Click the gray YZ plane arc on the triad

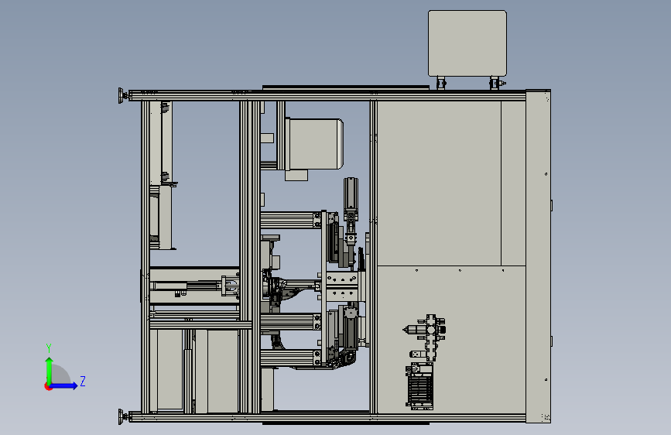click(x=61, y=375)
